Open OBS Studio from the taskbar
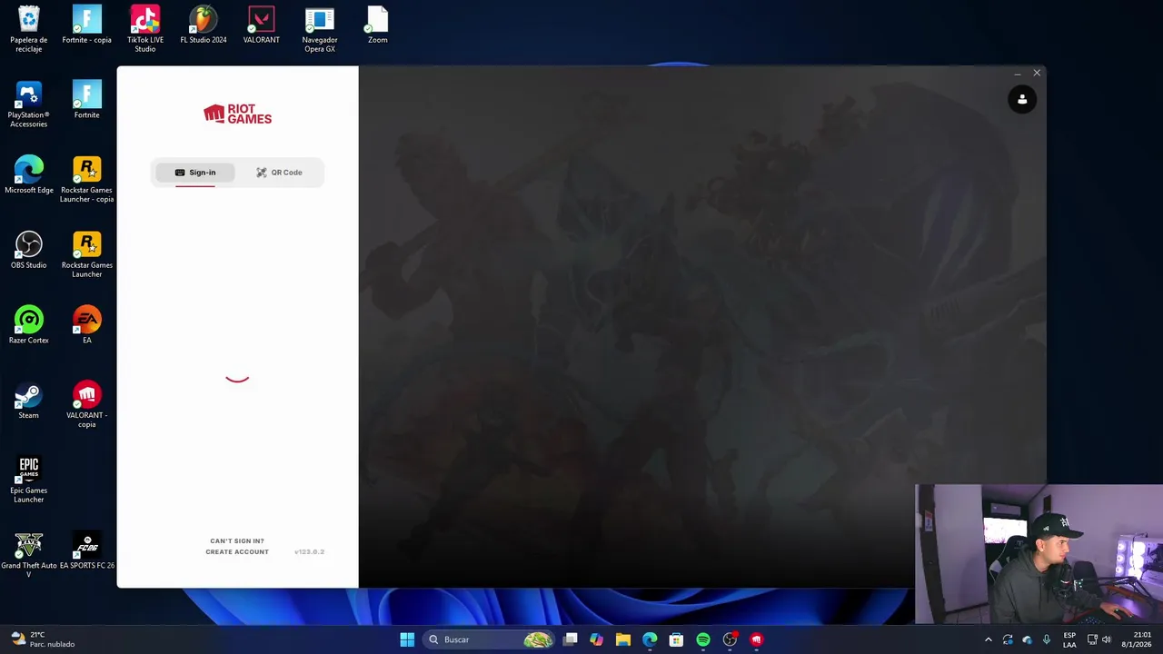 point(730,639)
